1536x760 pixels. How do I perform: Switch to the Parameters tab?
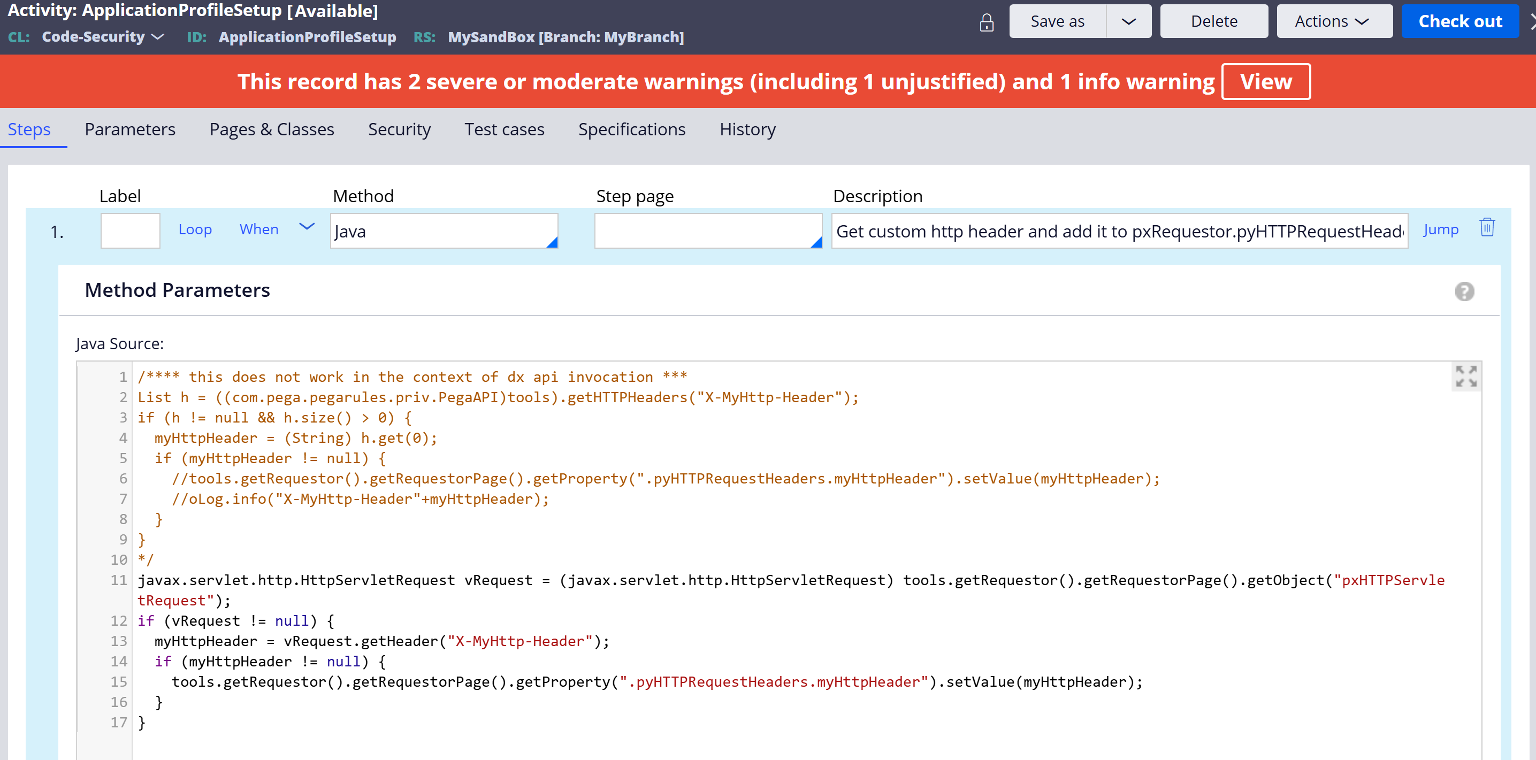tap(130, 129)
